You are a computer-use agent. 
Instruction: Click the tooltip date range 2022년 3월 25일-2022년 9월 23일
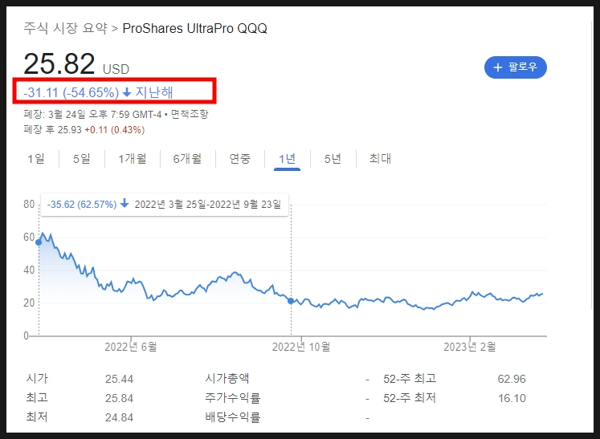(208, 204)
